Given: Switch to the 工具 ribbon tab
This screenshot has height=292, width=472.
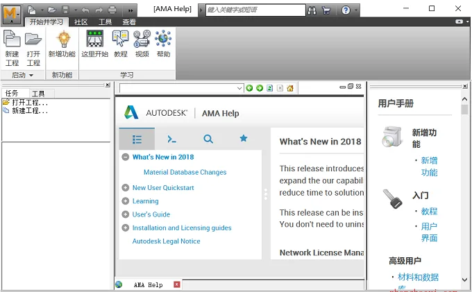Looking at the screenshot, I should point(105,22).
